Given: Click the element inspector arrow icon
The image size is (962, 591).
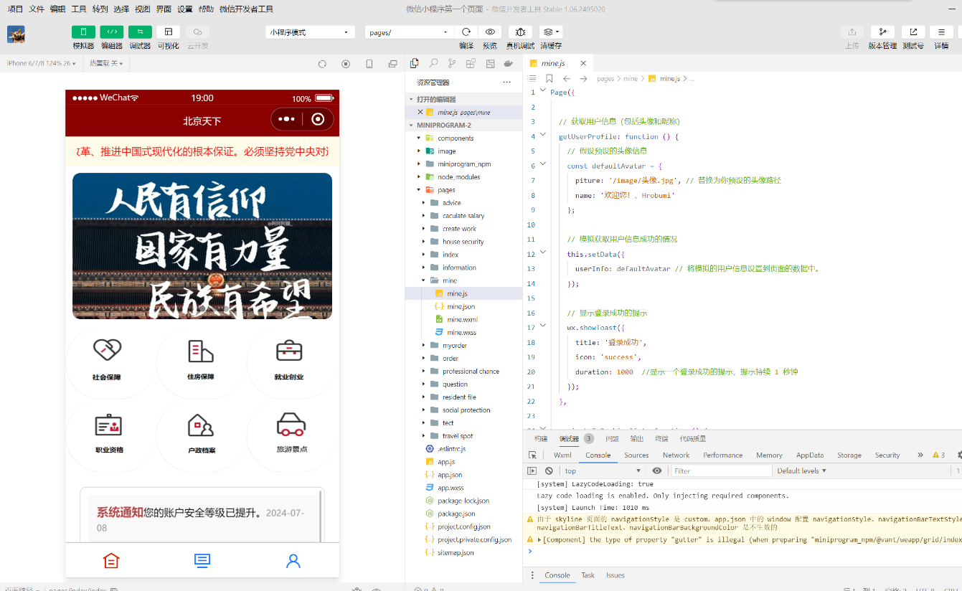Looking at the screenshot, I should 532,455.
